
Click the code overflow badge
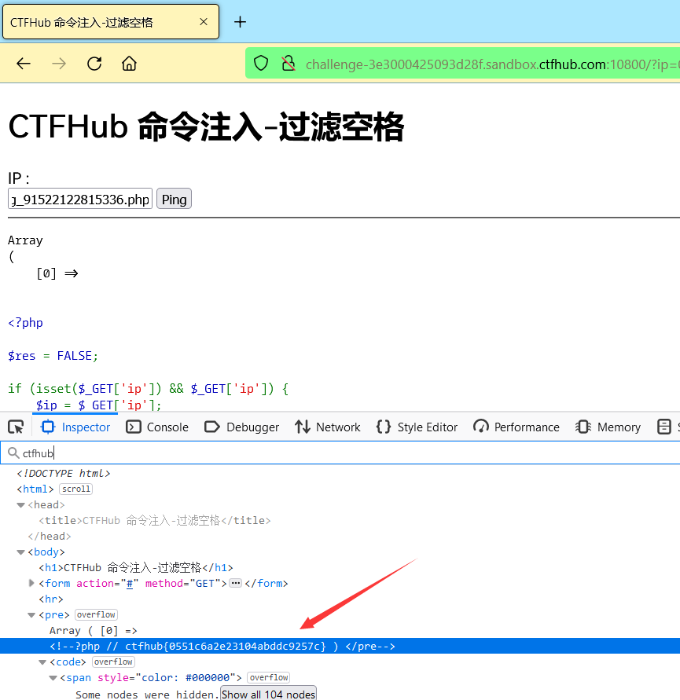click(x=113, y=662)
